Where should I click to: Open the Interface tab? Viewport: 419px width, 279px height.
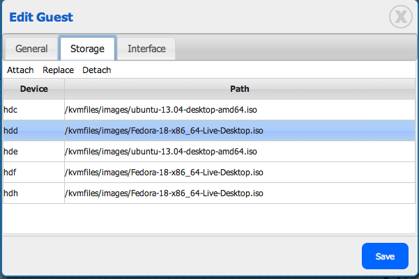coord(146,49)
